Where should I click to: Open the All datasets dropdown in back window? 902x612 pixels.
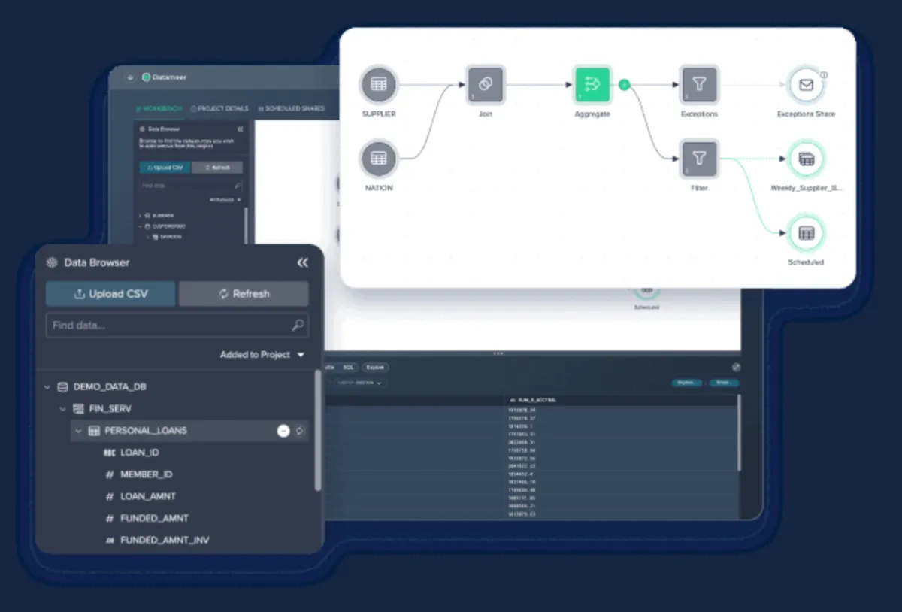(225, 200)
